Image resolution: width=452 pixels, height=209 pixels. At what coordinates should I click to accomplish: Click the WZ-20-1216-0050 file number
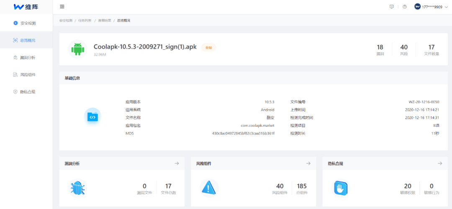(x=424, y=102)
